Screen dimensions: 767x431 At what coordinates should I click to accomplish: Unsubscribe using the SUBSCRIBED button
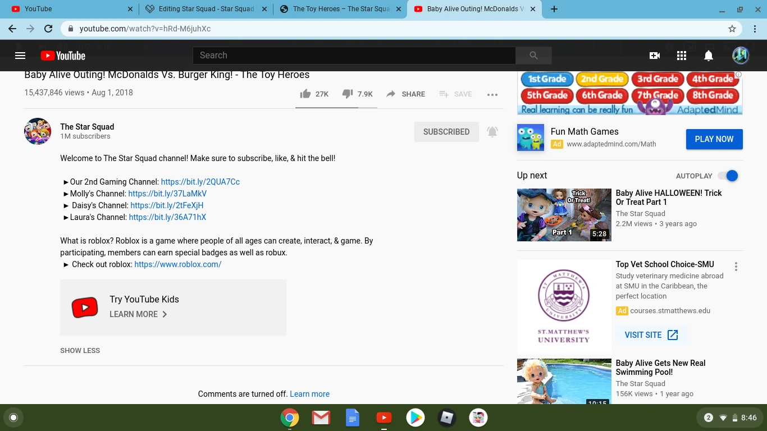click(x=446, y=132)
